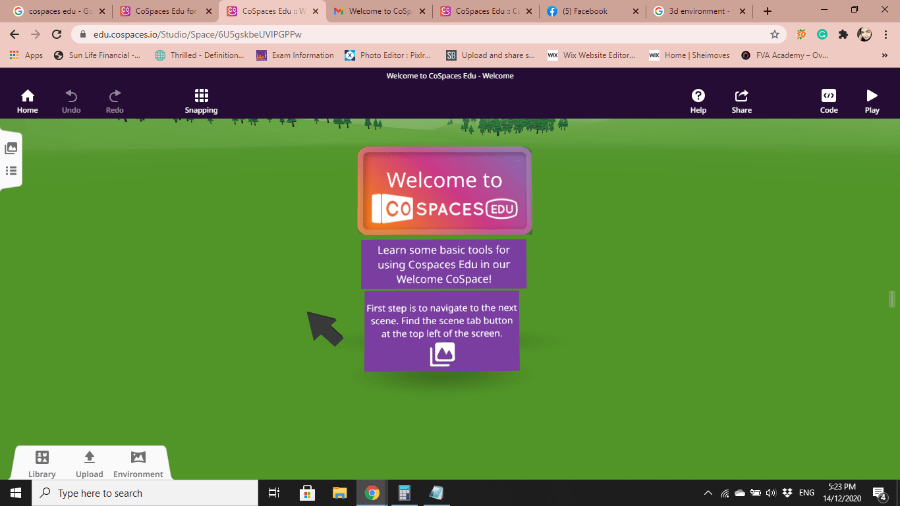900x506 pixels.
Task: Open the object list icon
Action: pyautogui.click(x=11, y=171)
